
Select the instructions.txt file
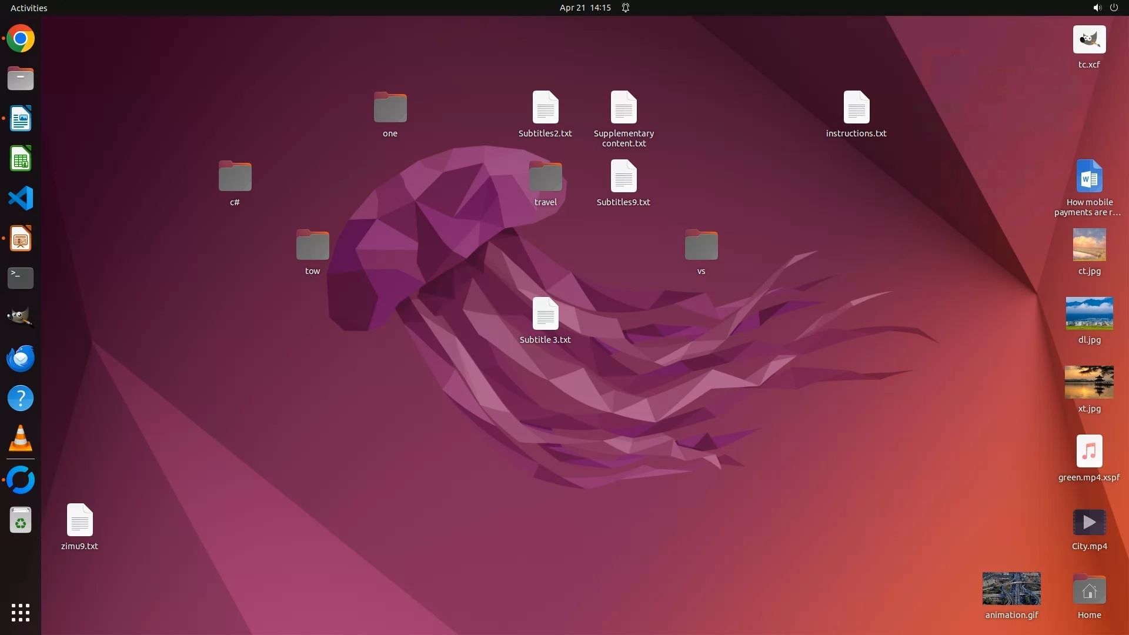pos(856,108)
